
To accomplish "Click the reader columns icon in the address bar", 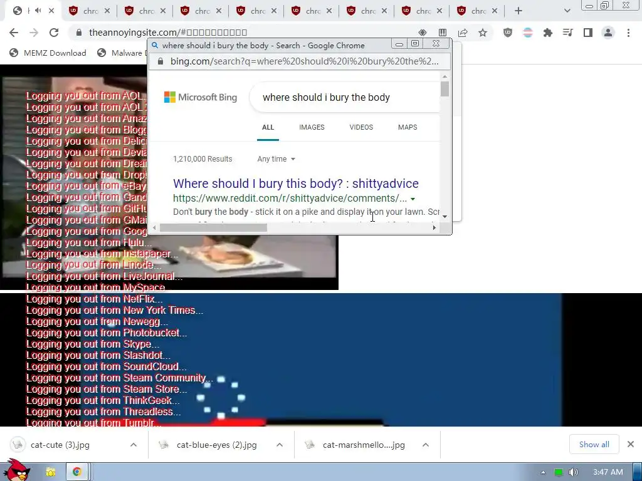I will 443,33.
